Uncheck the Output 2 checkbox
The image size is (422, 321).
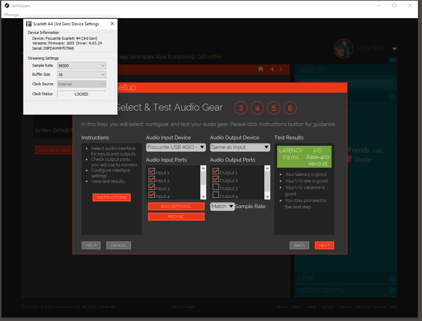[216, 179]
